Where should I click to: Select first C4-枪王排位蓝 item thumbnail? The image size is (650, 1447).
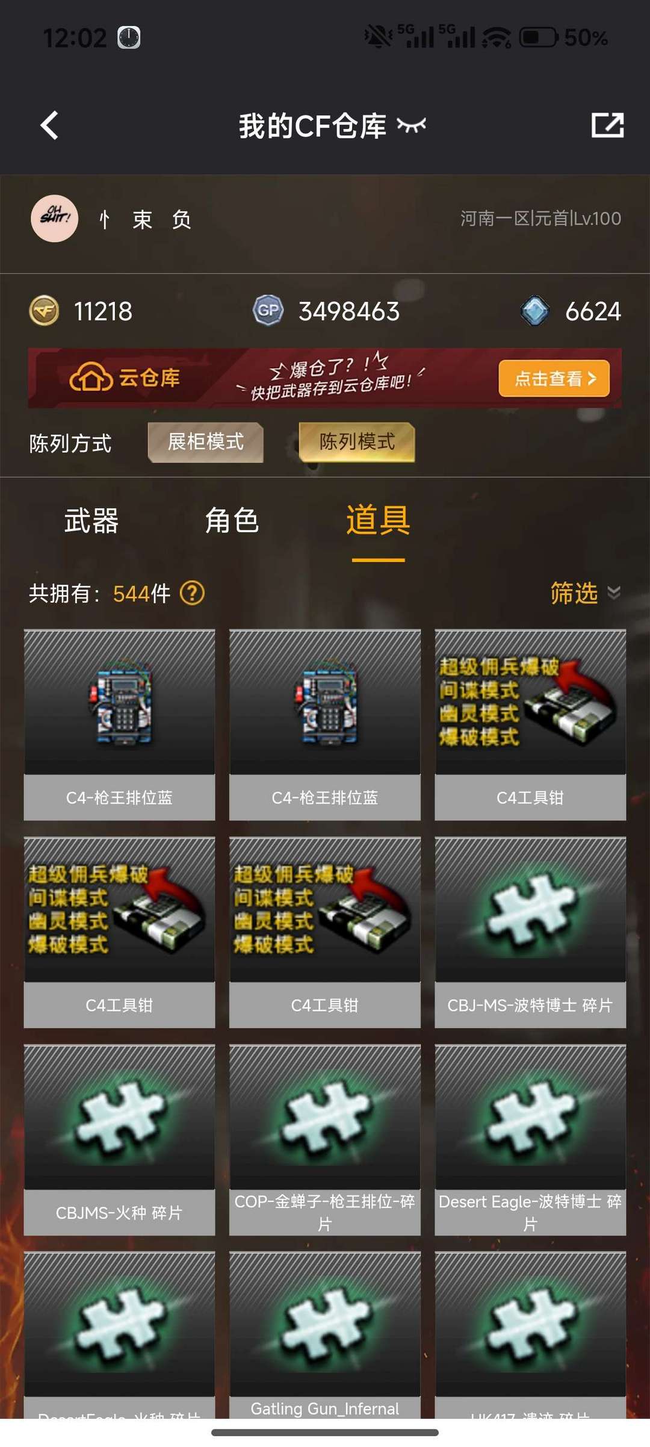(119, 725)
